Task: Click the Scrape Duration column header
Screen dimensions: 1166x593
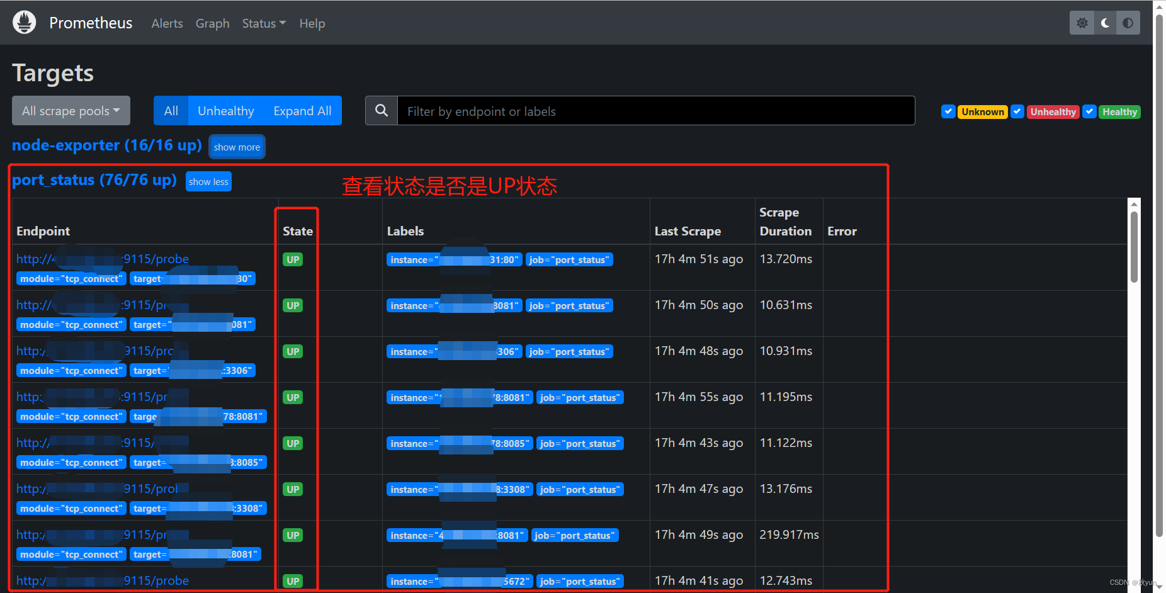Action: click(786, 222)
